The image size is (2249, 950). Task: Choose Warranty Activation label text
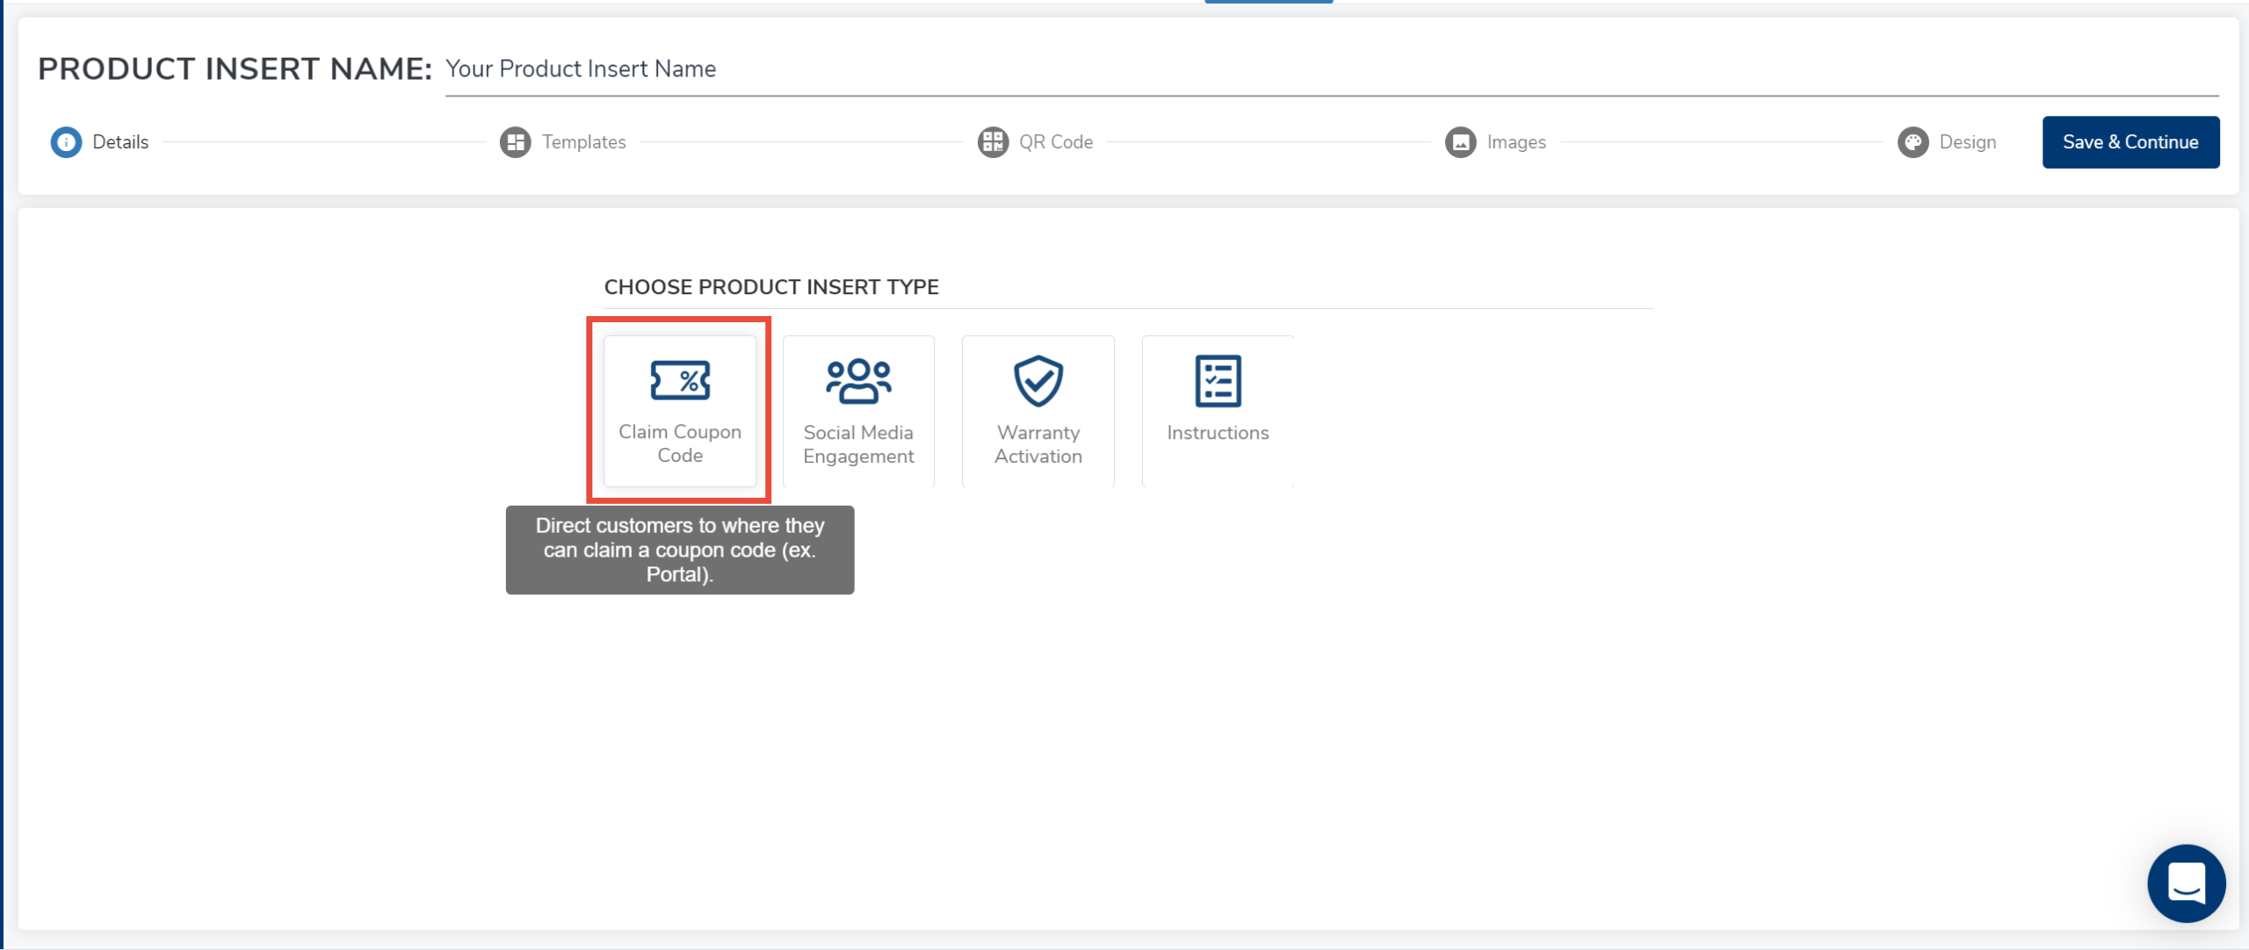click(1038, 444)
